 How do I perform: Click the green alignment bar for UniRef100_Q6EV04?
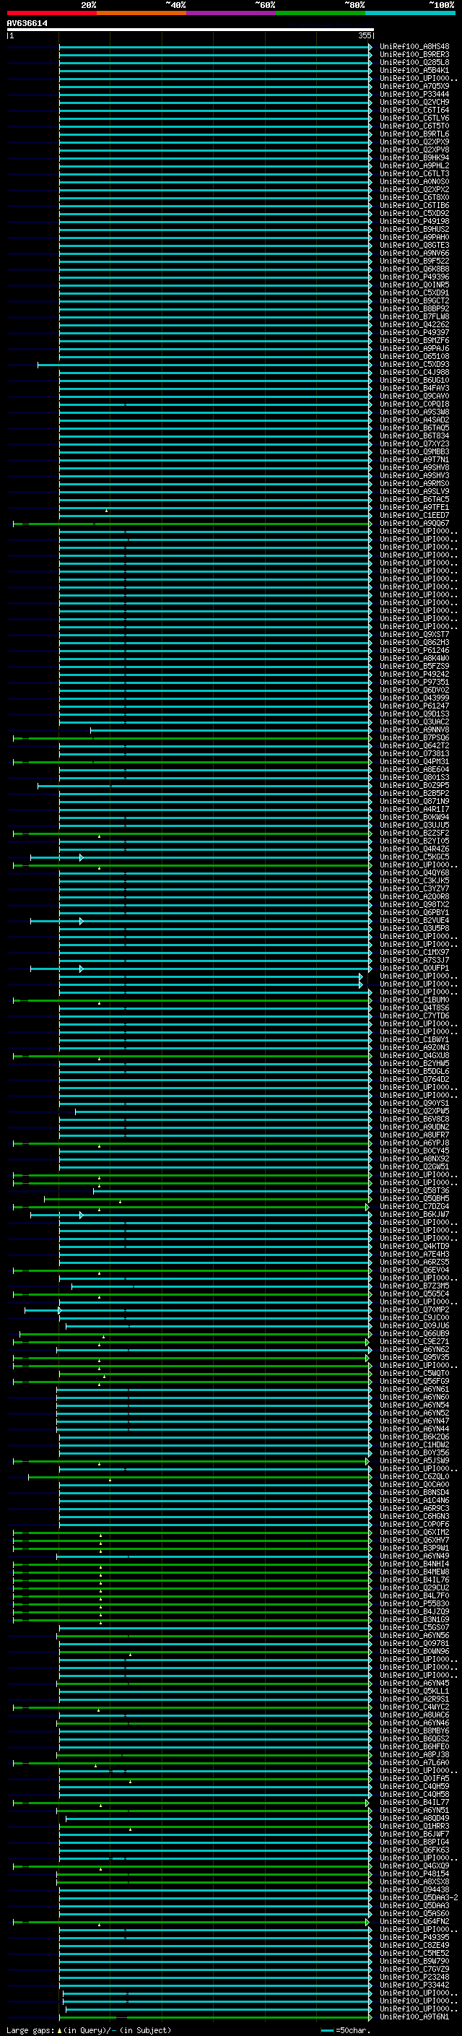192,1271
